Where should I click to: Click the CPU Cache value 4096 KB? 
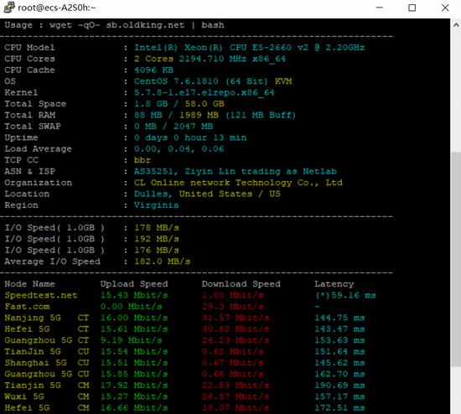click(x=153, y=70)
